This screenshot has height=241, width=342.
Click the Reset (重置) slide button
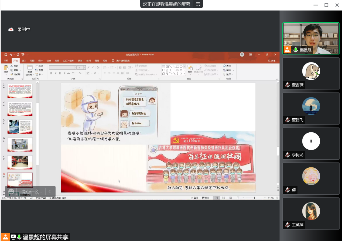click(x=39, y=70)
